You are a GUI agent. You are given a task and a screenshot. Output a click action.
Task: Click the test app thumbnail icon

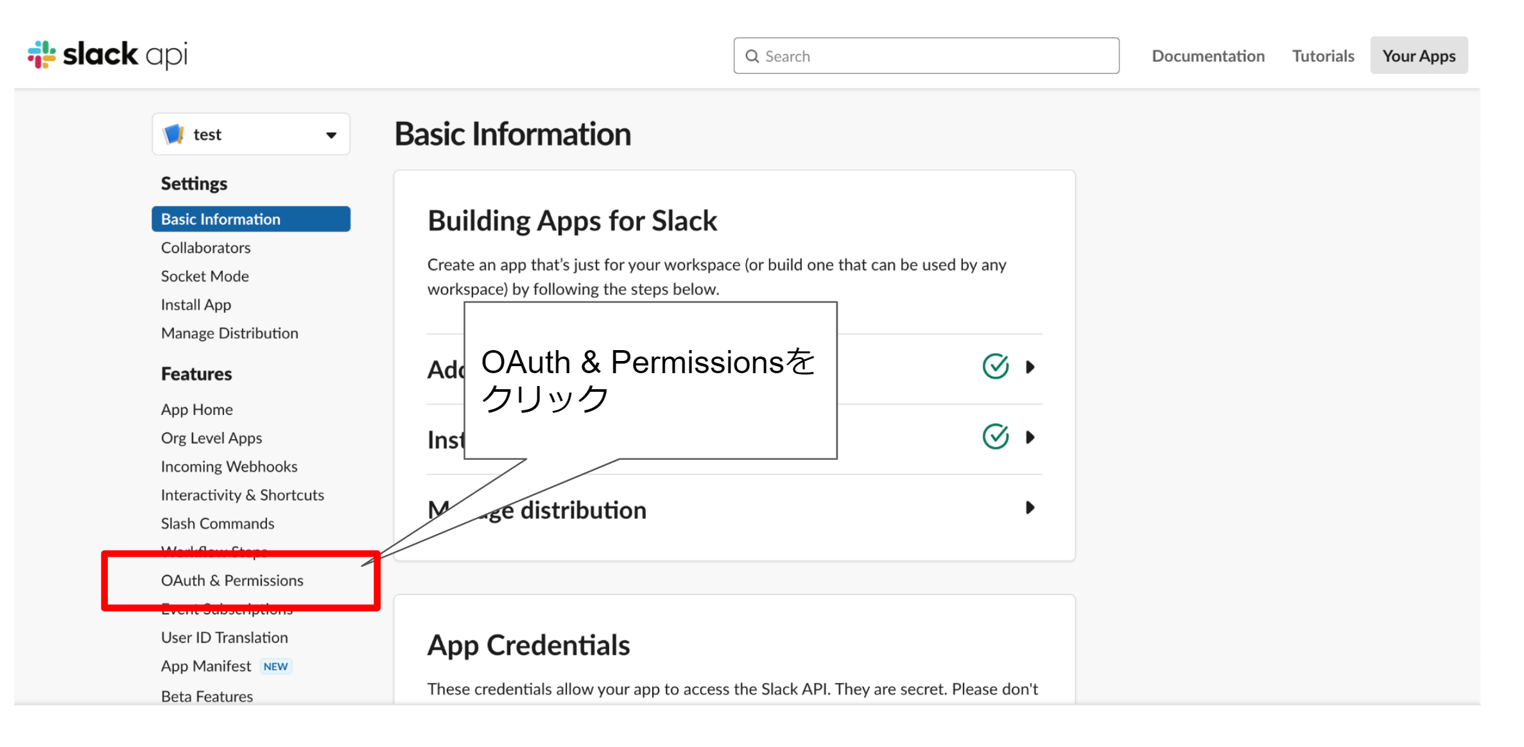173,134
